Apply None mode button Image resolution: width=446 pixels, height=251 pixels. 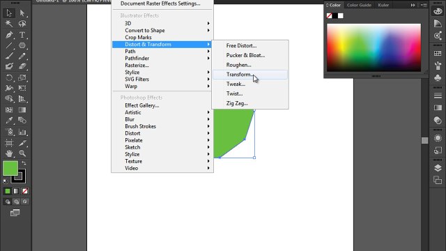(x=25, y=191)
